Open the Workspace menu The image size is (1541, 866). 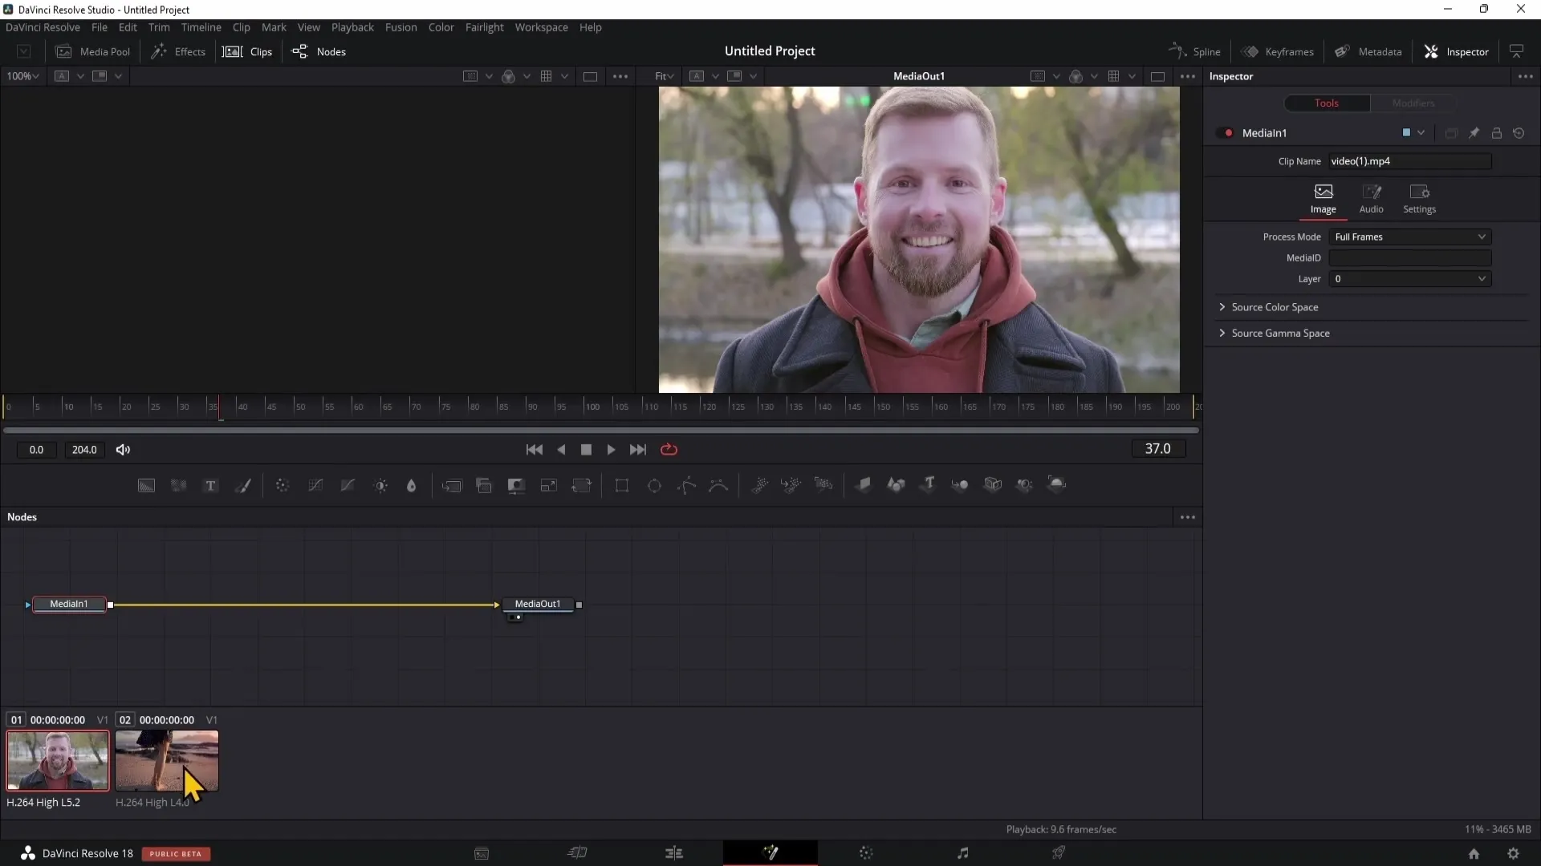541,27
